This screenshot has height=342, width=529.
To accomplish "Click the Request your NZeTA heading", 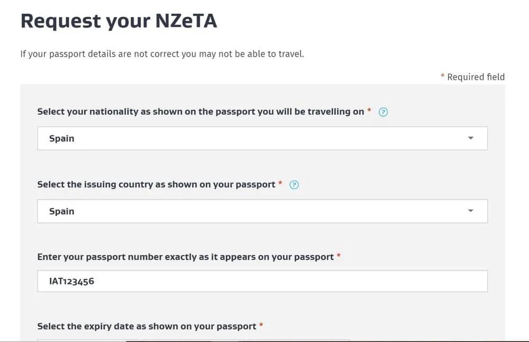I will tap(119, 21).
